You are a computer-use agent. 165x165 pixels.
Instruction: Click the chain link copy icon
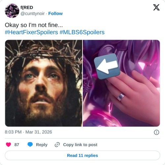click(57, 145)
